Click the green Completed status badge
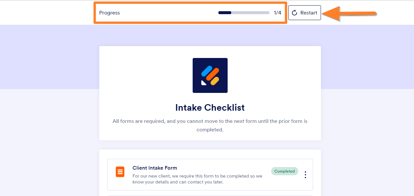 284,171
